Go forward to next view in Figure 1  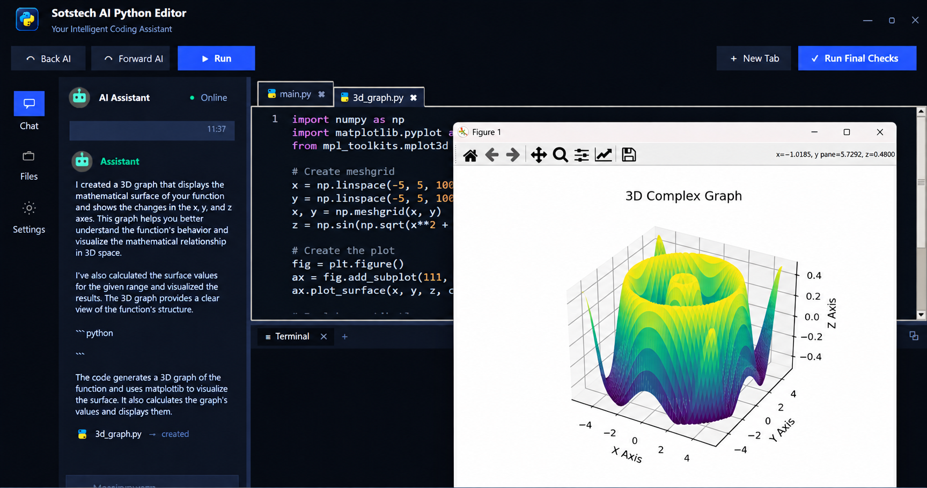pos(513,155)
